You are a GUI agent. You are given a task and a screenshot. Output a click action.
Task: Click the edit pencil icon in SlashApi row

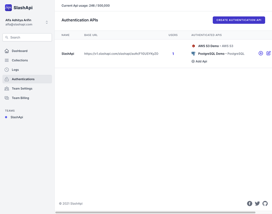(x=268, y=53)
